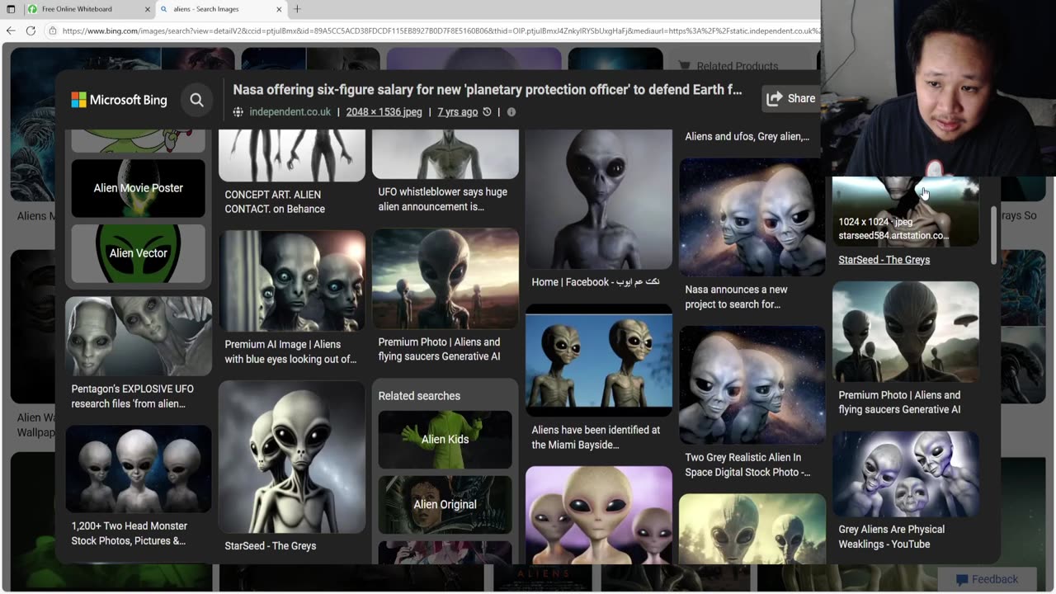Viewport: 1056px width, 594px height.
Task: Click the Aliens and ufos, Grey alien caption
Action: point(747,137)
